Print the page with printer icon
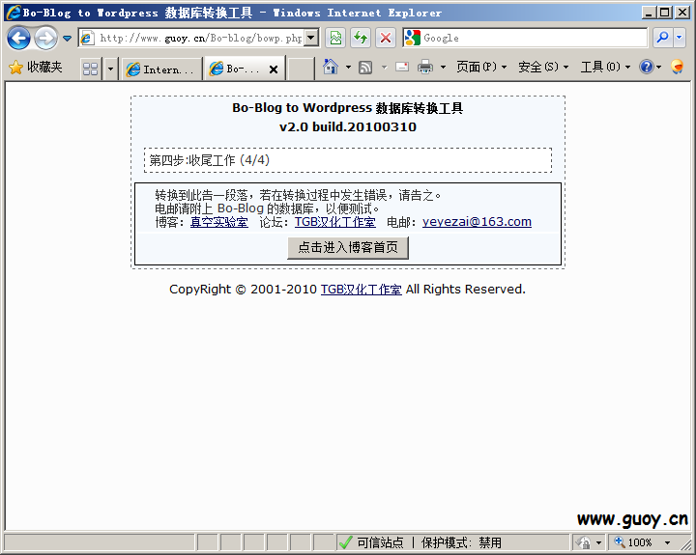The height and width of the screenshot is (555, 696). pos(425,68)
